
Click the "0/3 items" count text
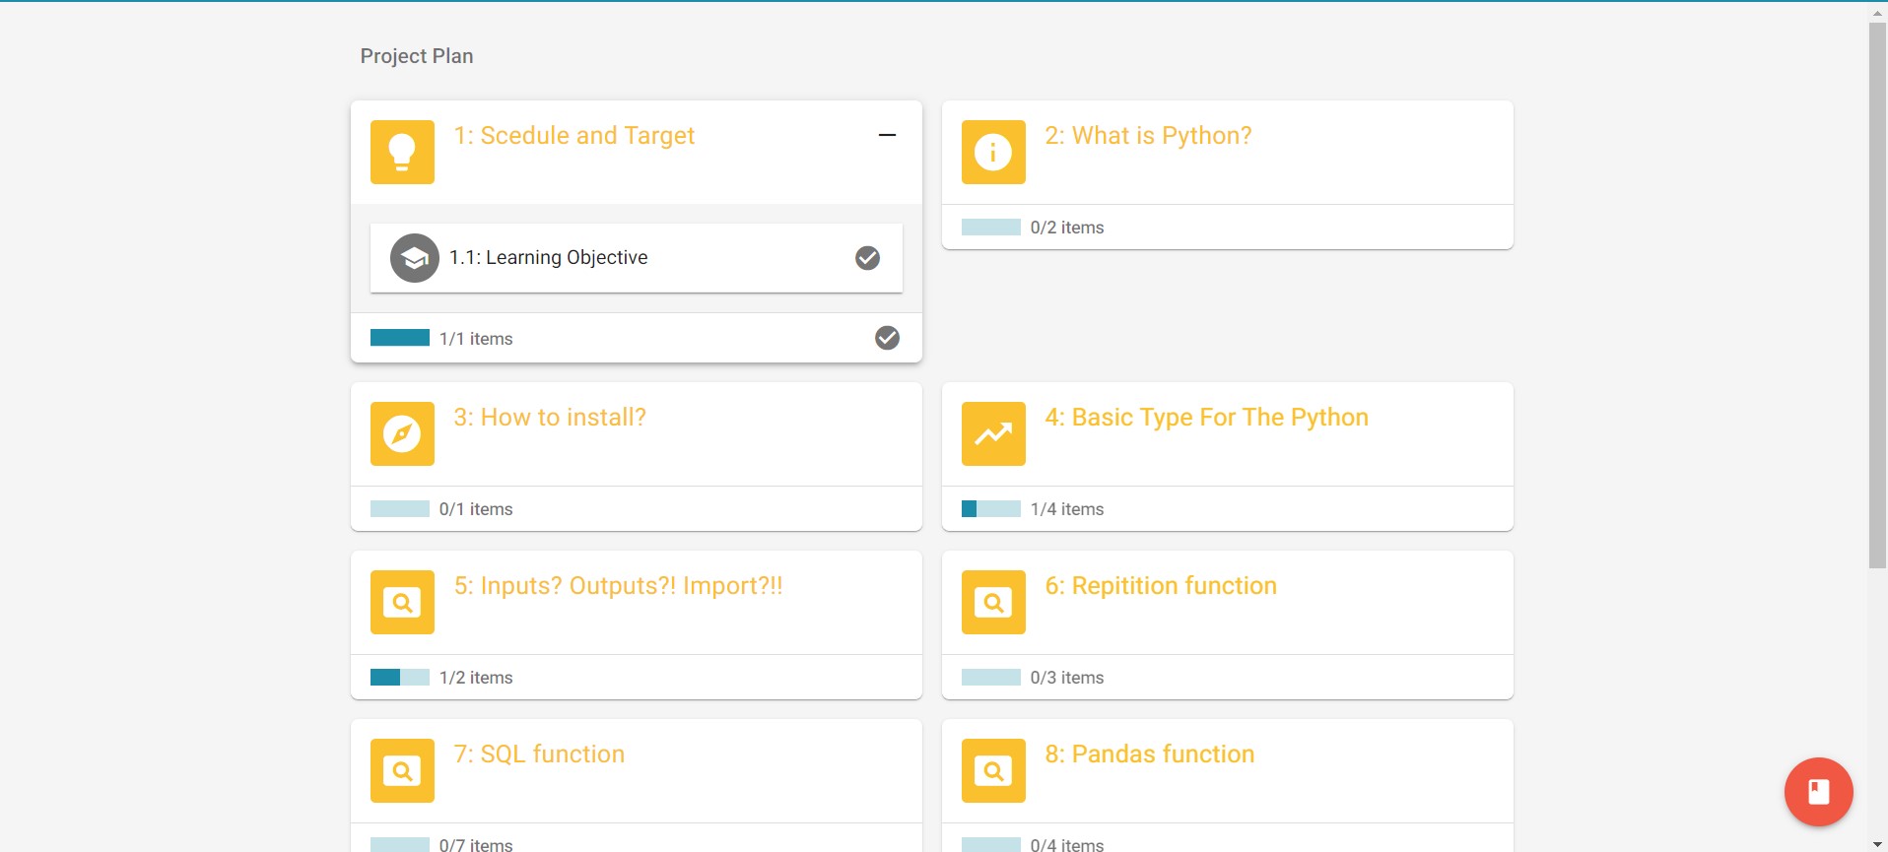[1067, 678]
